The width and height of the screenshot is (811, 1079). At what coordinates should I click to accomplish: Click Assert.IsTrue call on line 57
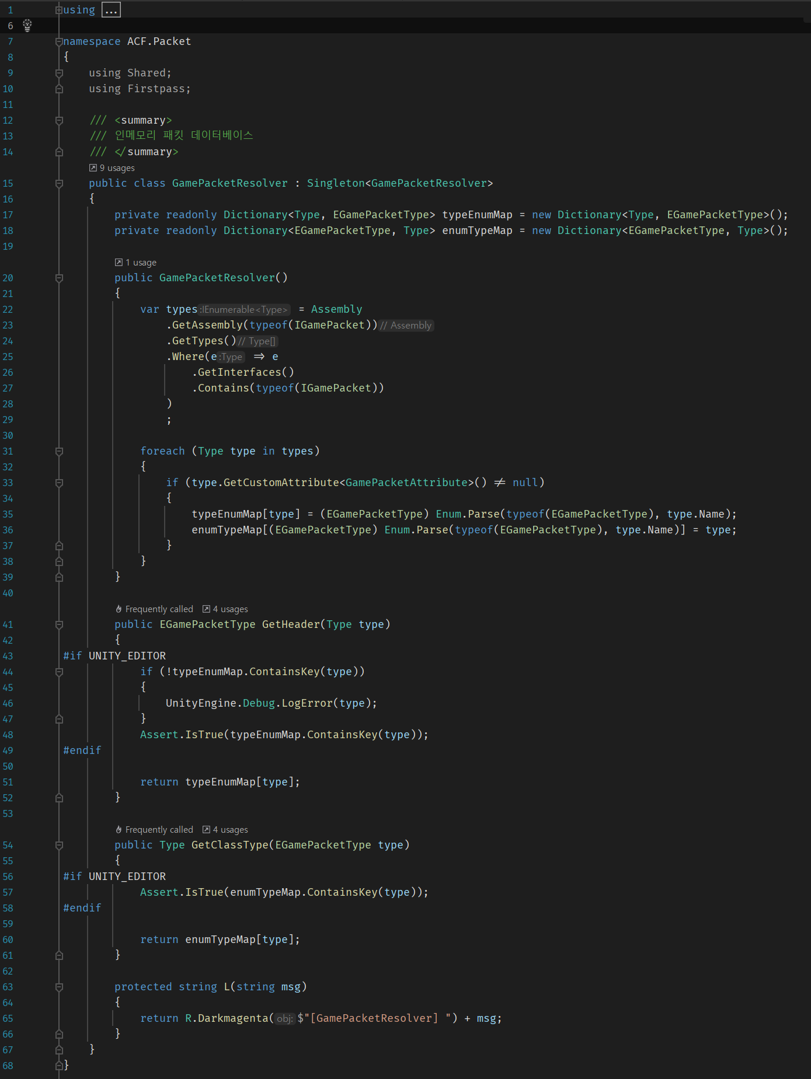[x=284, y=892]
